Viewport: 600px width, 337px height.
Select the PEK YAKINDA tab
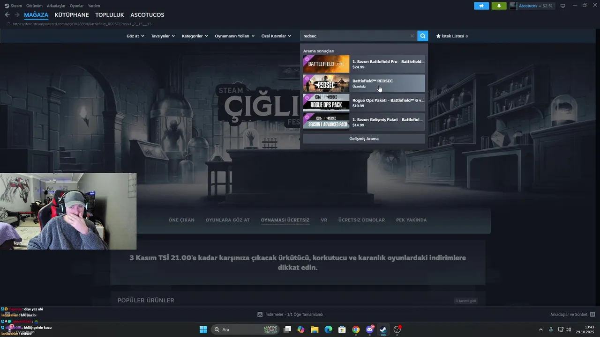point(411,220)
